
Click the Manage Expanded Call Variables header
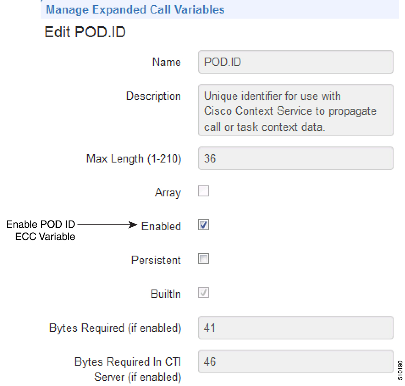click(135, 9)
